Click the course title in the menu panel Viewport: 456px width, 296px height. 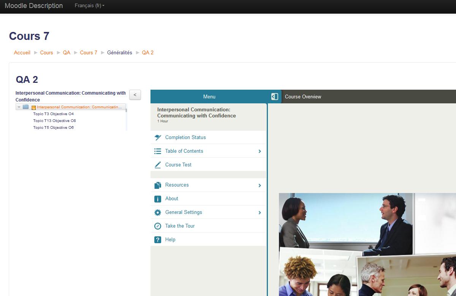tap(196, 112)
